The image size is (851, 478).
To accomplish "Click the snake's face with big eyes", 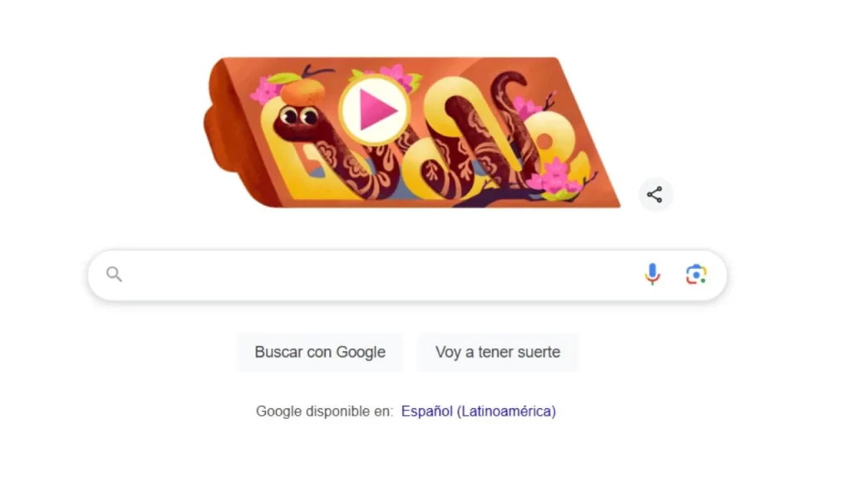I will 298,120.
